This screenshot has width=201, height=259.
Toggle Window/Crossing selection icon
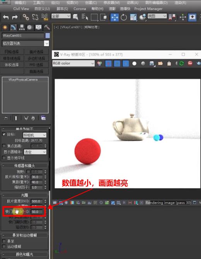pyautogui.click(x=104, y=17)
